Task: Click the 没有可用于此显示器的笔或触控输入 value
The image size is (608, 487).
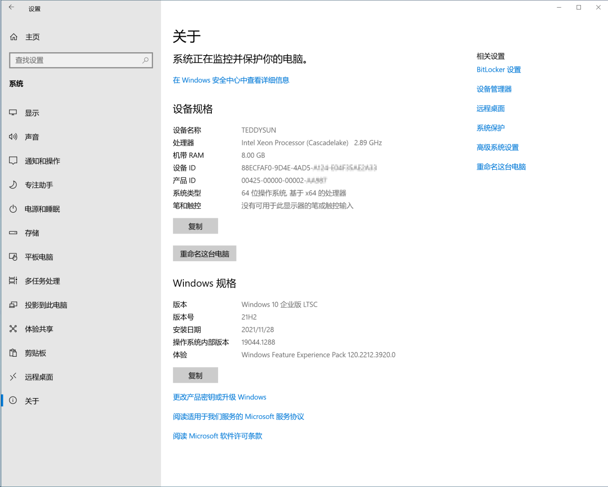Action: point(297,206)
